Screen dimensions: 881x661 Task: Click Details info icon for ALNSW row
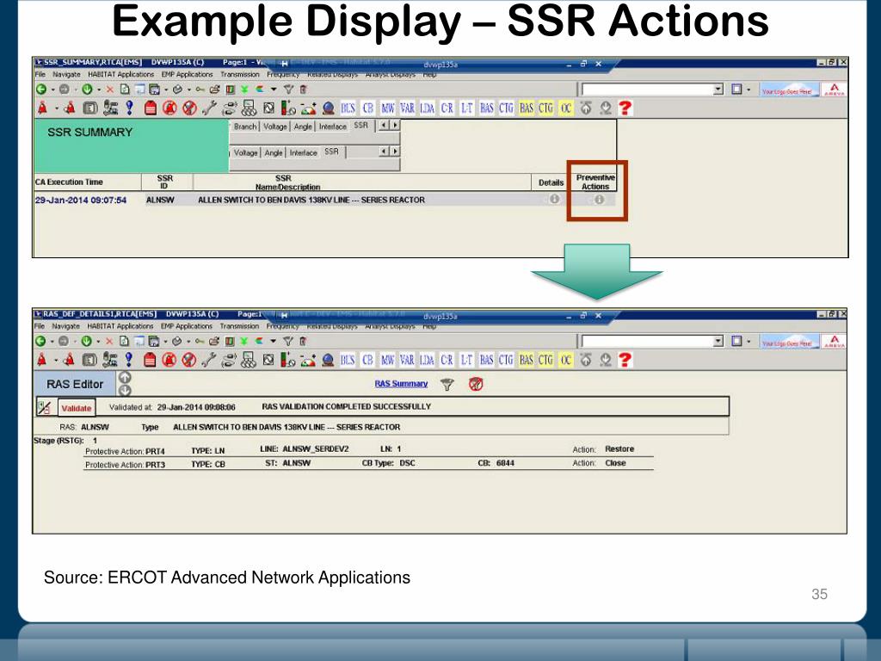(x=554, y=199)
